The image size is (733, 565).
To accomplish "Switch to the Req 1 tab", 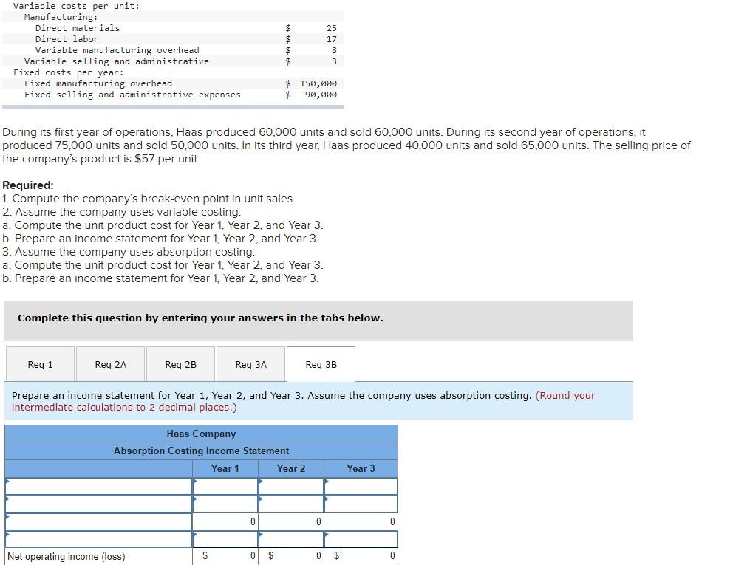I will (x=40, y=363).
